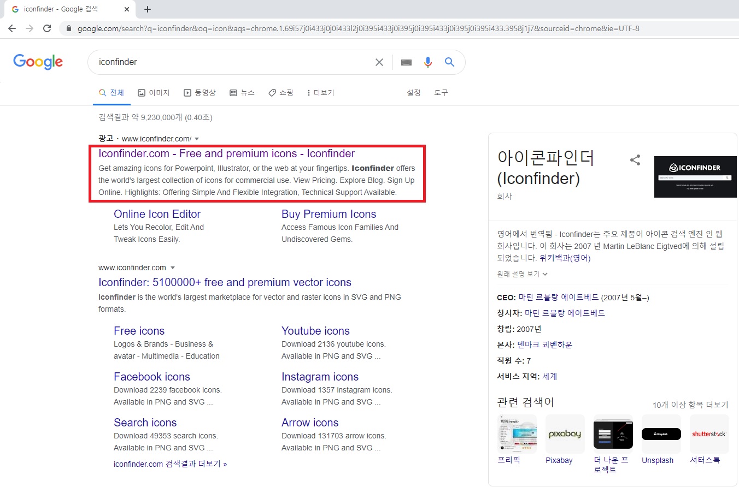This screenshot has width=739, height=487.
Task: Open the 도구 search tools
Action: tap(441, 93)
